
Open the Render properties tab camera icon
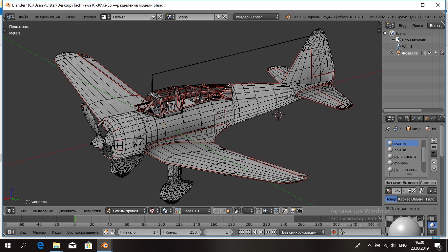click(400, 118)
